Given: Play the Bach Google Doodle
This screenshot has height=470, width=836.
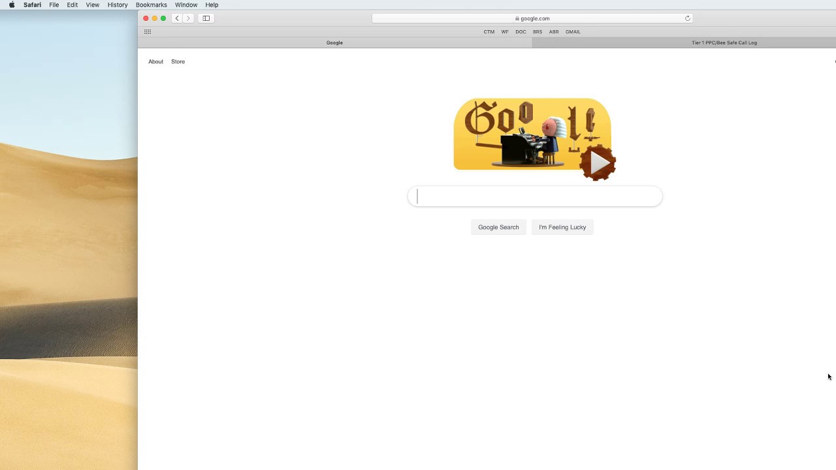Looking at the screenshot, I should tap(598, 163).
